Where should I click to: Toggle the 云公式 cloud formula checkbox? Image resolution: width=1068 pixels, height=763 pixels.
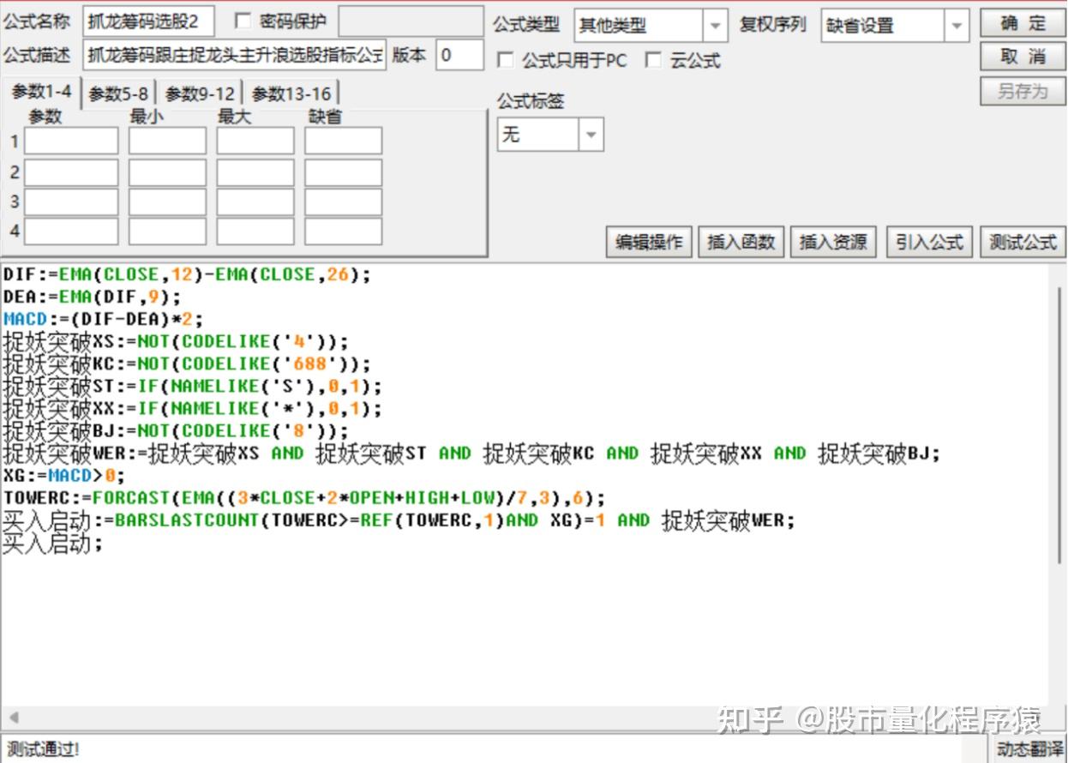(654, 60)
